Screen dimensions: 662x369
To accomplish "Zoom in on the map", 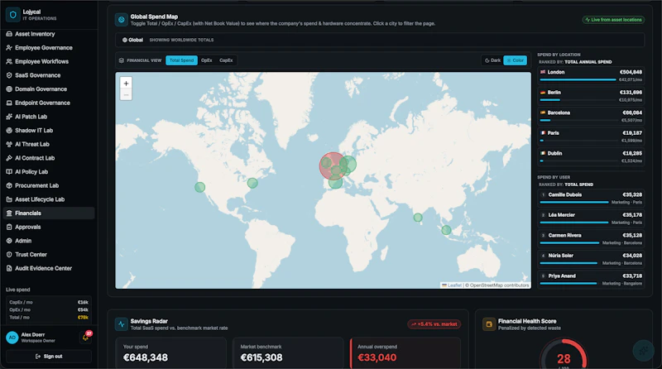I will pyautogui.click(x=126, y=84).
